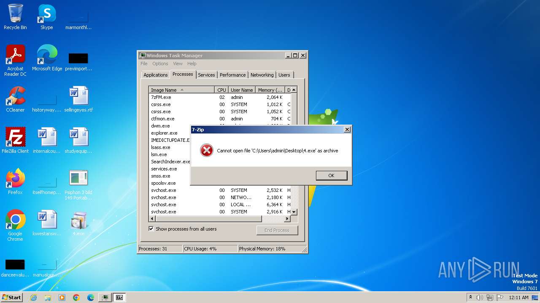Open Task Manager Help menu

[x=192, y=64]
